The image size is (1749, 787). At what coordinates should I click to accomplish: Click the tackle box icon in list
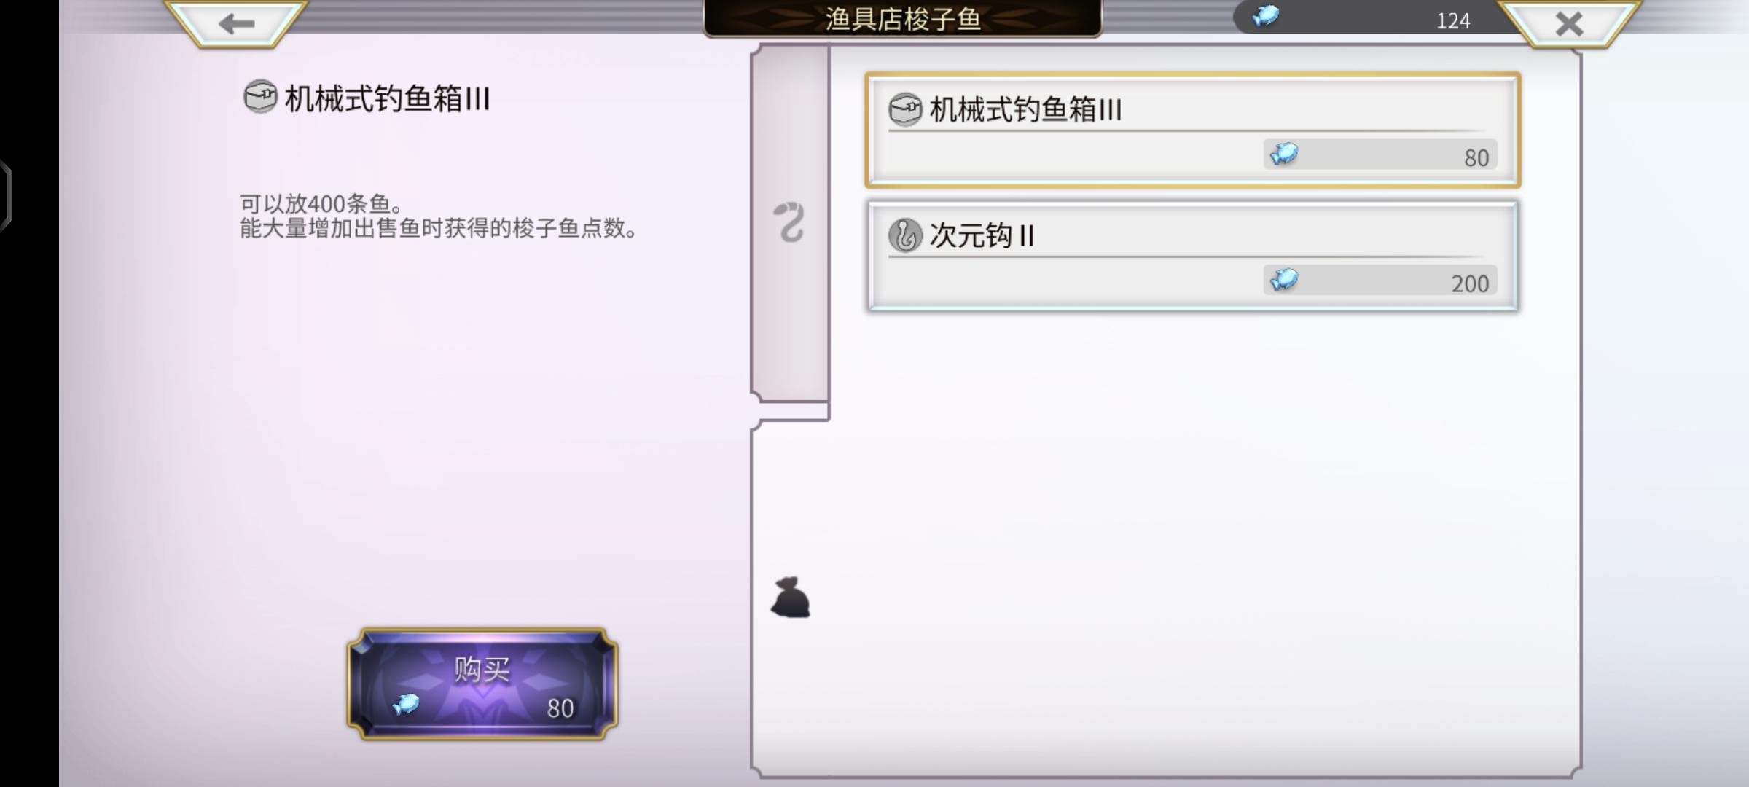(x=905, y=110)
